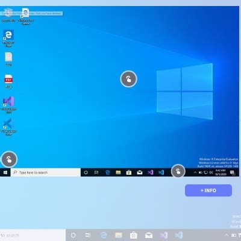Click the volume speaker icon in tray
Image resolution: width=241 pixels, height=241 pixels.
[211, 172]
